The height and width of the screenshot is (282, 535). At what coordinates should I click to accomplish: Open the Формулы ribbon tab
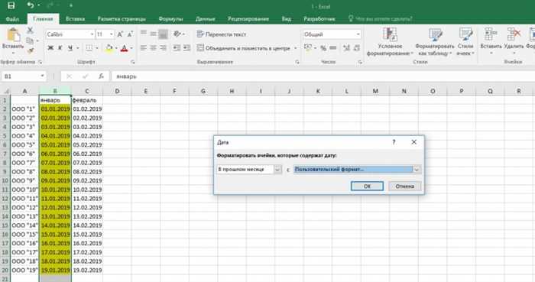coord(170,19)
